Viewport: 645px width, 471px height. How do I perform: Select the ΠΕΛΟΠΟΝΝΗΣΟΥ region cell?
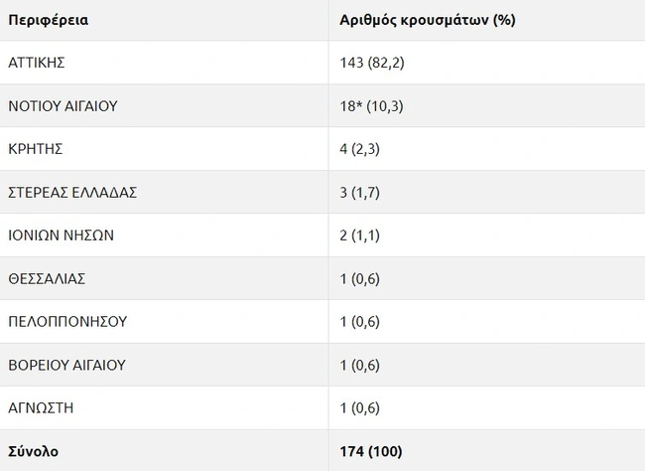point(66,321)
